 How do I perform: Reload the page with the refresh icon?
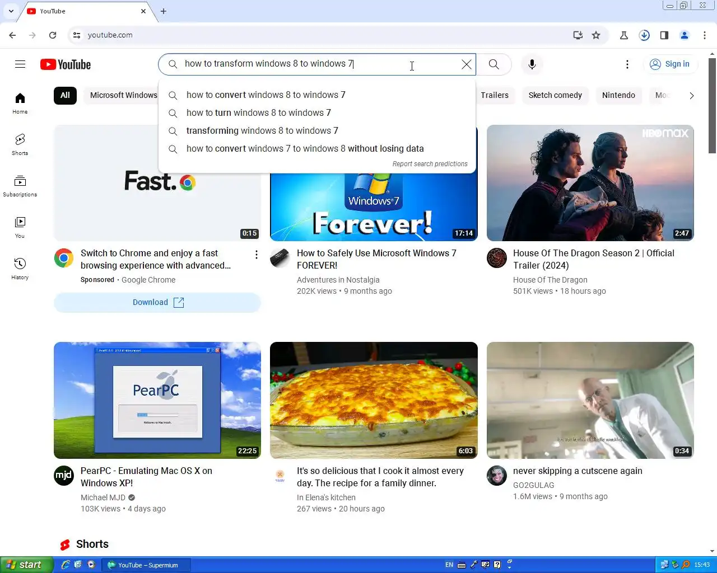tap(53, 35)
